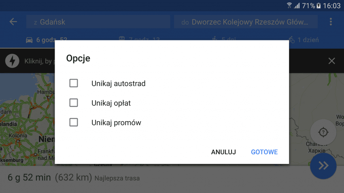Click the ANULUJ button
The image size is (344, 193).
click(x=223, y=152)
